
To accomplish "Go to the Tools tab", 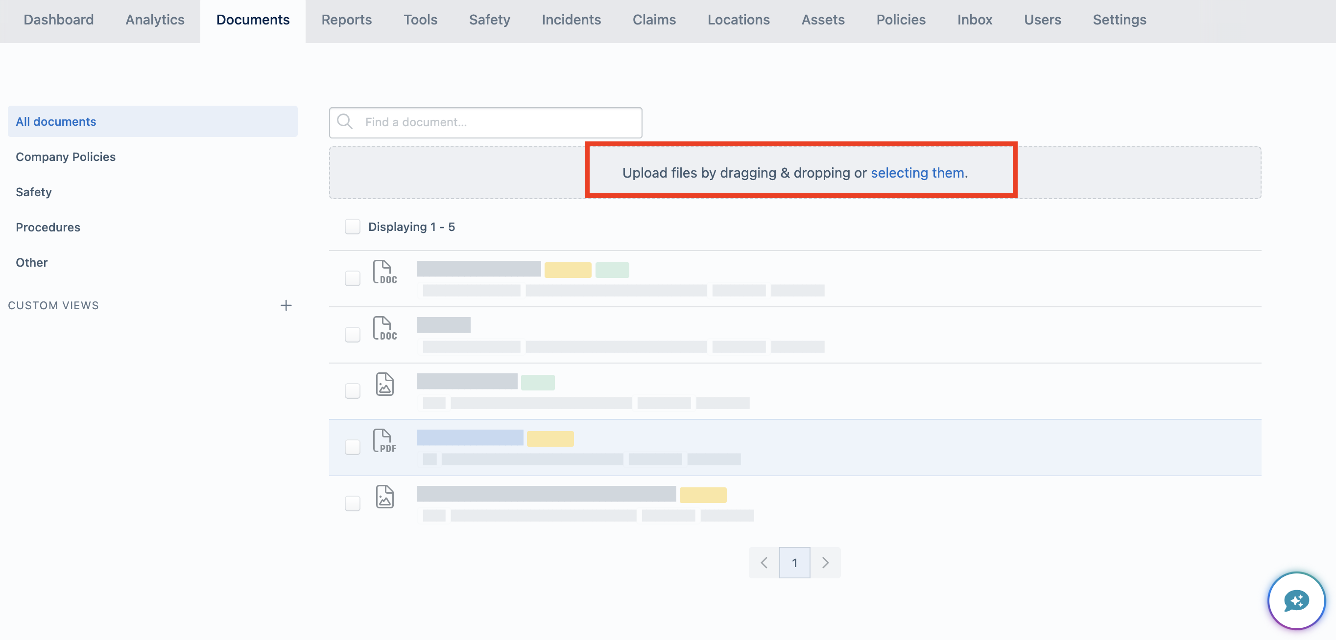I will 420,20.
